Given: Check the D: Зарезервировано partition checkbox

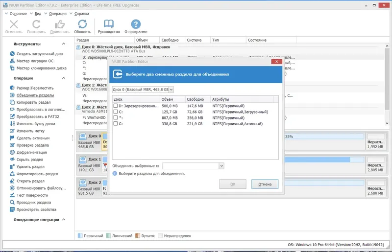Looking at the screenshot, I should pos(116,106).
